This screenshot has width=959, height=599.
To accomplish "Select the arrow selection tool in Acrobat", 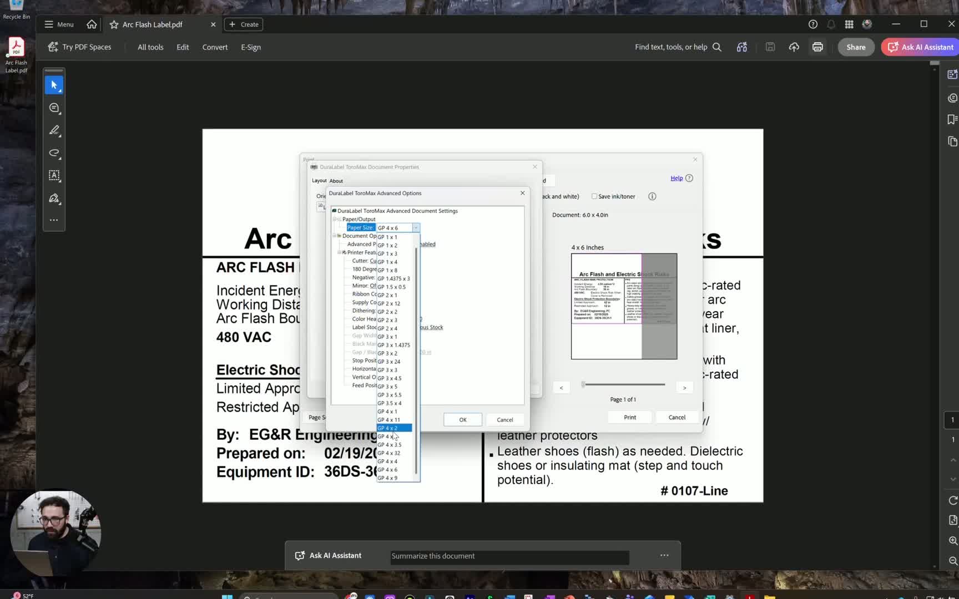I will [x=54, y=85].
